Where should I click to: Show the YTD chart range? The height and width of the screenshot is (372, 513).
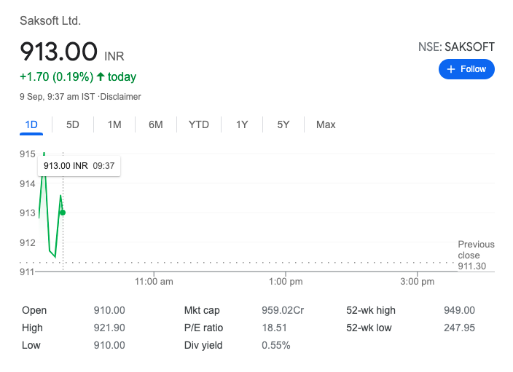coord(199,124)
